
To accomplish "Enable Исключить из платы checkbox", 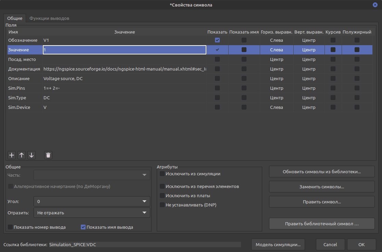I will click(x=162, y=196).
